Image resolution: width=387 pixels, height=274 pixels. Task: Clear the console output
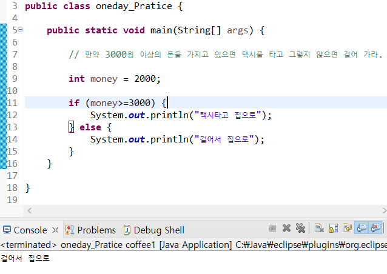pos(319,229)
